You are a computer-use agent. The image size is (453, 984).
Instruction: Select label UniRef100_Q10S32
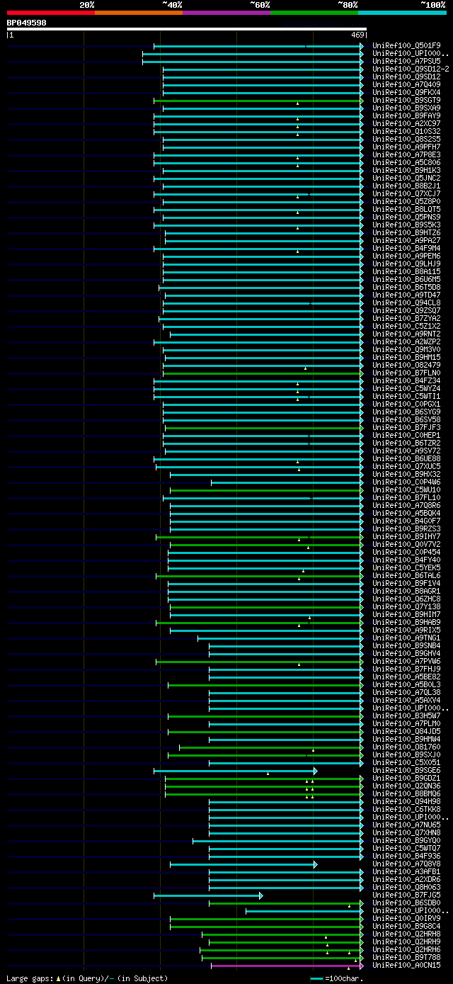pyautogui.click(x=406, y=131)
